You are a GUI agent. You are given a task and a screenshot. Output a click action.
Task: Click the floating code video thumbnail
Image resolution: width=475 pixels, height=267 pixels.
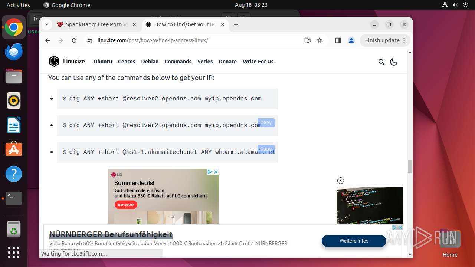pos(370,205)
